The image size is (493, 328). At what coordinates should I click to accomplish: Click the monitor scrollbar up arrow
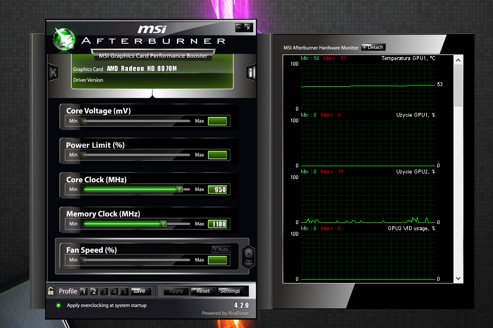coord(459,59)
